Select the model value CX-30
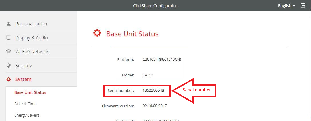This screenshot has width=311, height=121. click(x=147, y=75)
